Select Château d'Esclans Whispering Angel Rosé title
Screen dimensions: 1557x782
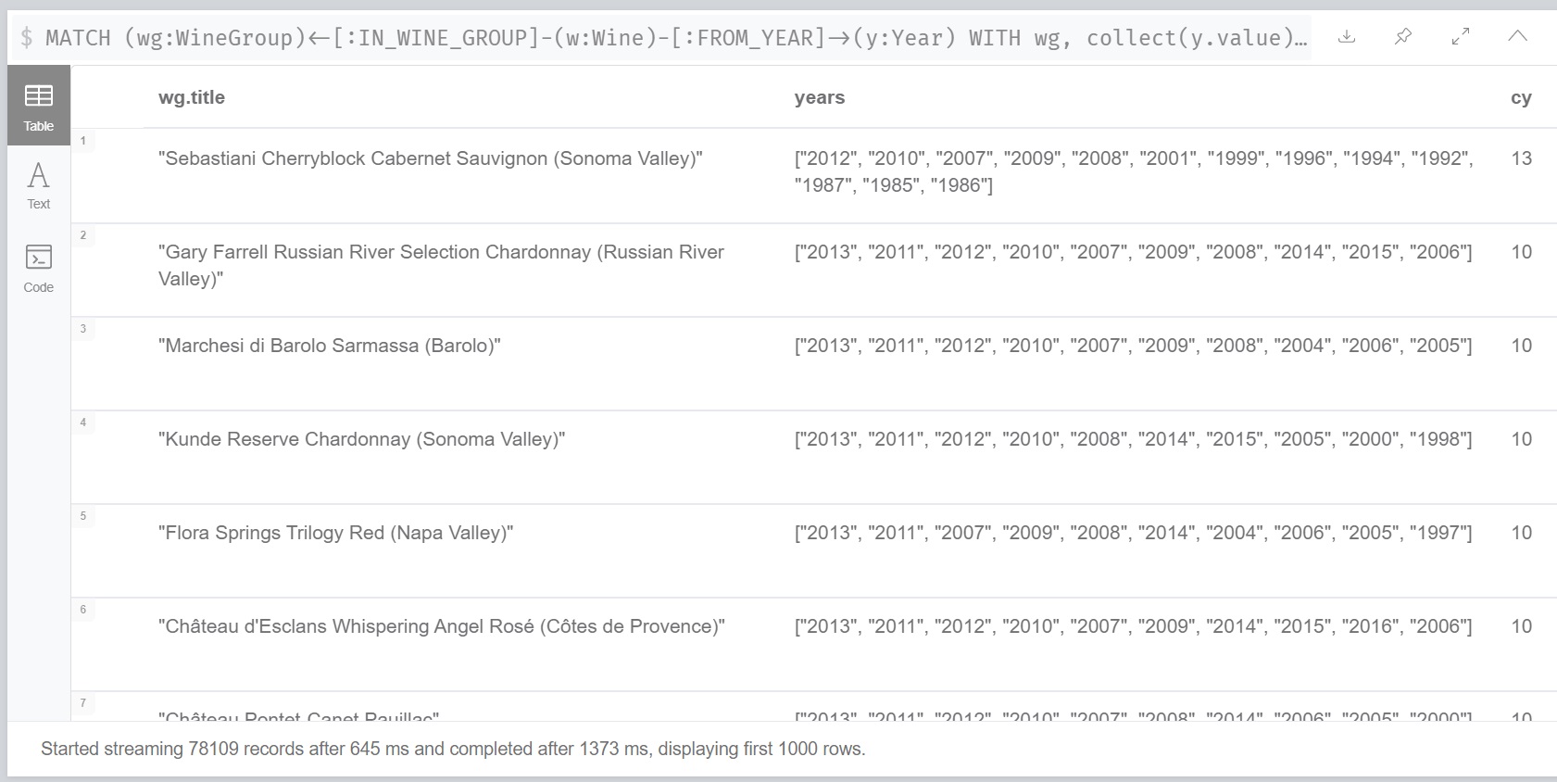click(442, 626)
